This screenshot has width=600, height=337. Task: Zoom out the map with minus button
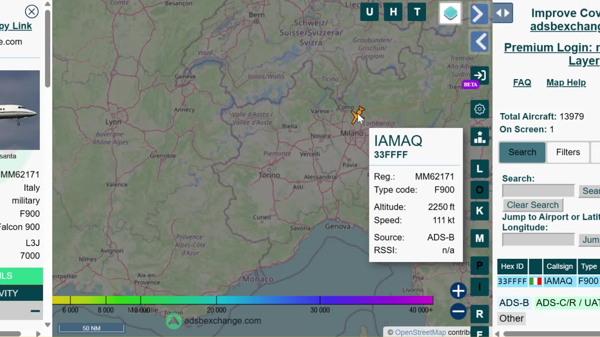458,311
